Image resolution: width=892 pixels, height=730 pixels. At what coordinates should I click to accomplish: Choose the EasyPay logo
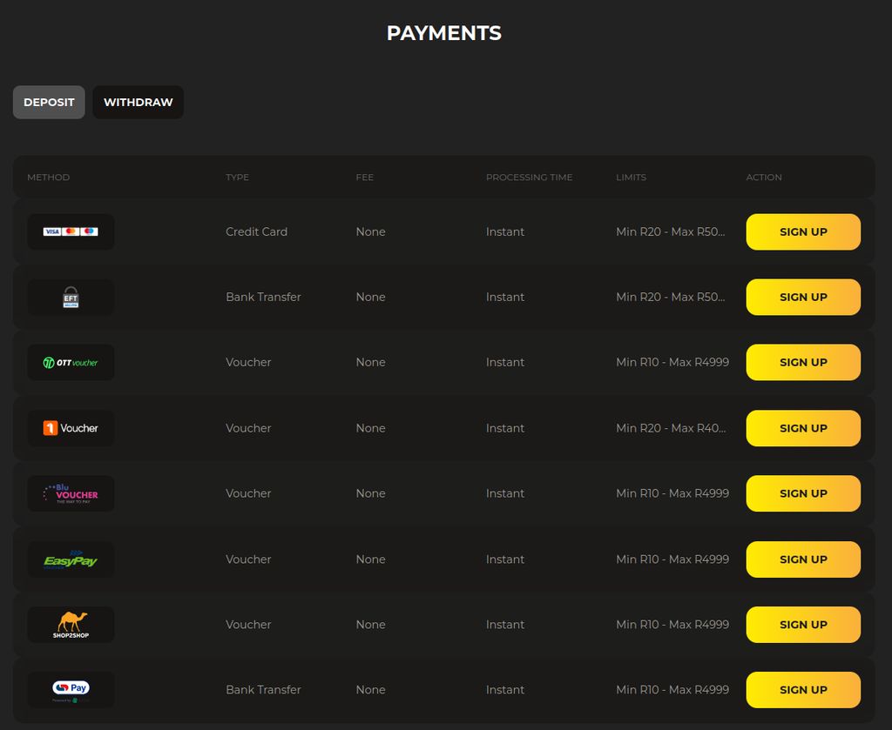pyautogui.click(x=71, y=559)
